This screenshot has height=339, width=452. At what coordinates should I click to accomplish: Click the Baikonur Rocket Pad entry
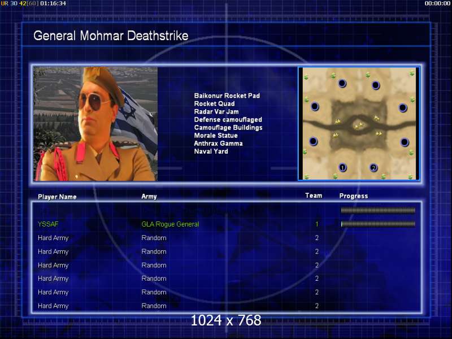[227, 95]
